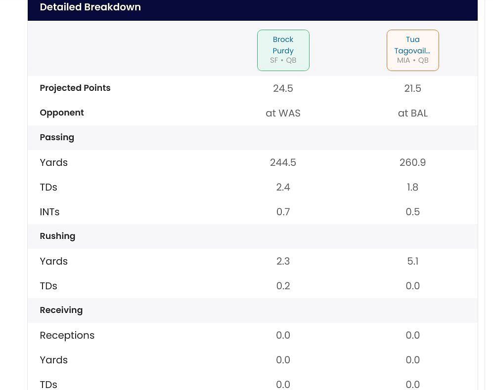Click Purdy's 244.5 passing yards
The height and width of the screenshot is (390, 493).
(283, 162)
